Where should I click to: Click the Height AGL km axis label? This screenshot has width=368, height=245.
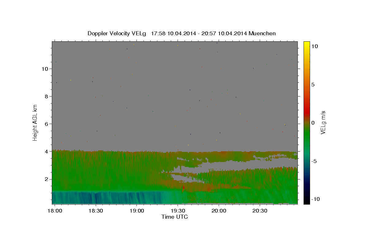35,123
